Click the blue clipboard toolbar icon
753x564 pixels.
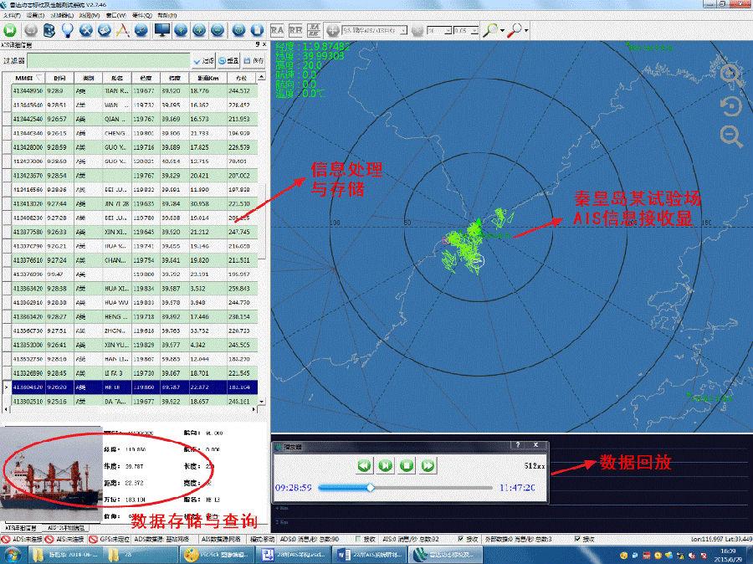tap(258, 30)
